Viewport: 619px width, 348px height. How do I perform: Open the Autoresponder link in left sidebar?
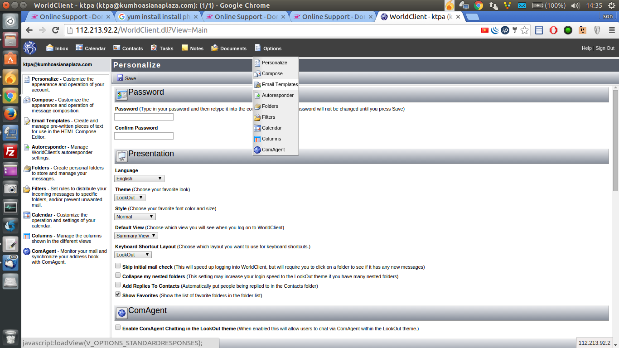point(50,147)
